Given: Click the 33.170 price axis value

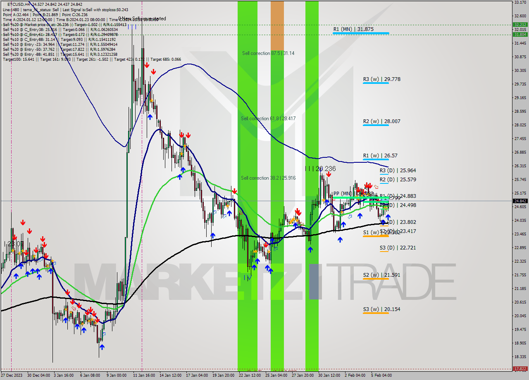Looking at the screenshot, I should pyautogui.click(x=520, y=2).
